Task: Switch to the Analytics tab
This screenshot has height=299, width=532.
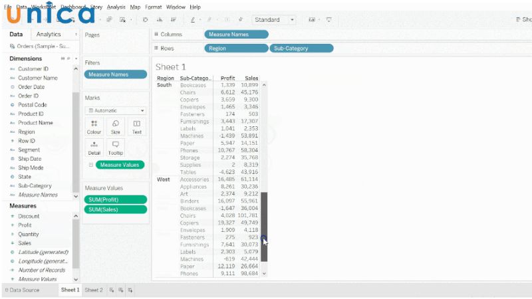Action: click(x=49, y=35)
